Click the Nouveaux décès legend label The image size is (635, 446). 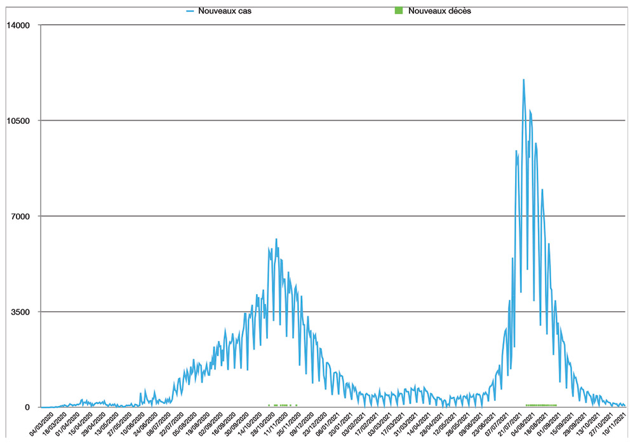coord(439,11)
